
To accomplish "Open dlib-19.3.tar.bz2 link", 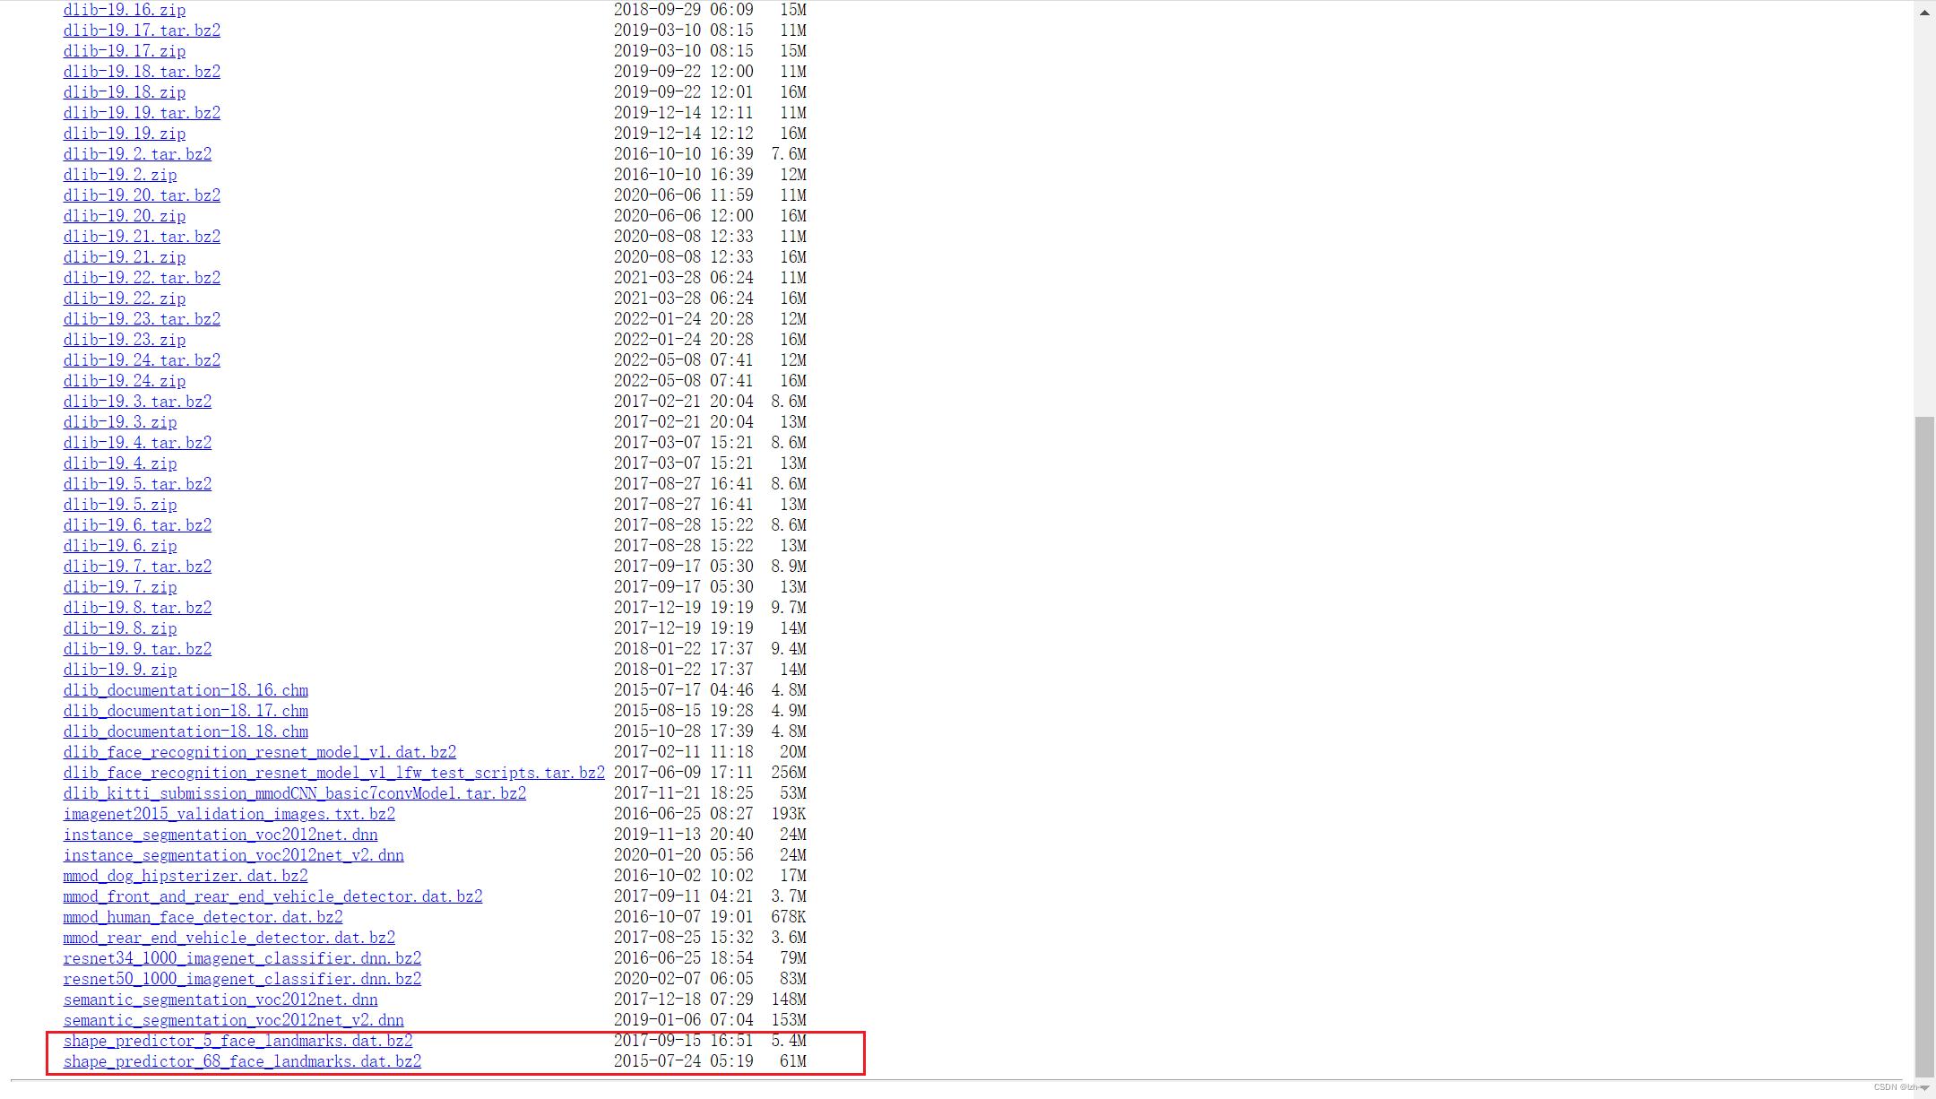I will pyautogui.click(x=137, y=402).
